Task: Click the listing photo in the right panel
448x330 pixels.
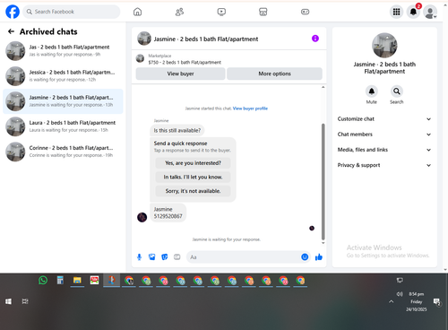Action: pyautogui.click(x=384, y=46)
